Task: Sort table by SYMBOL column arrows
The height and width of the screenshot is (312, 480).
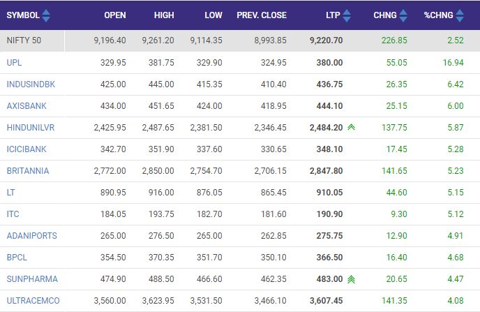Action: click(46, 15)
